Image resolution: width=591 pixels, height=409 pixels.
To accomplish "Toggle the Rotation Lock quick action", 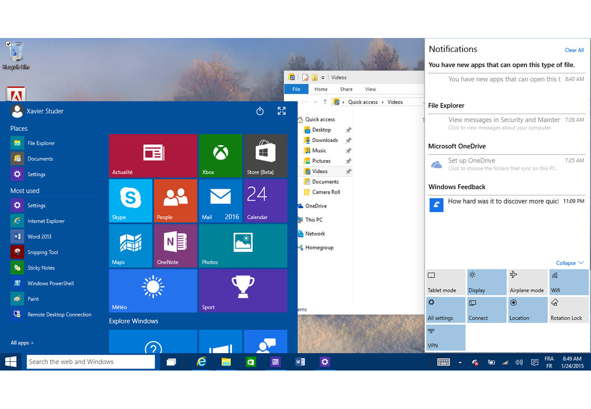I will (x=569, y=309).
